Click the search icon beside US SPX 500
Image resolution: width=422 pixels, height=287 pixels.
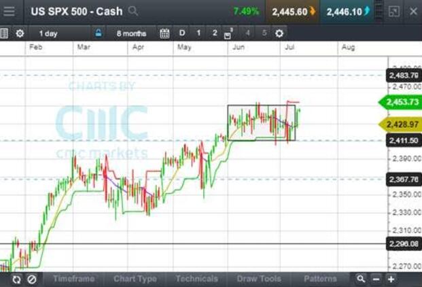click(x=134, y=11)
